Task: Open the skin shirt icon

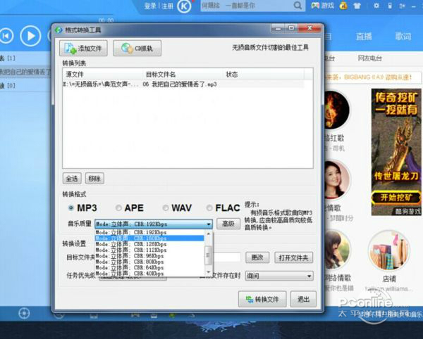Action: pyautogui.click(x=357, y=6)
